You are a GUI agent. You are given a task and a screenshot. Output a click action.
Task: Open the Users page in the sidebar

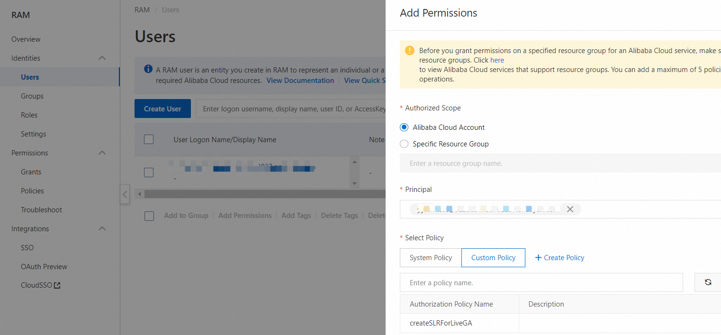[60, 77]
